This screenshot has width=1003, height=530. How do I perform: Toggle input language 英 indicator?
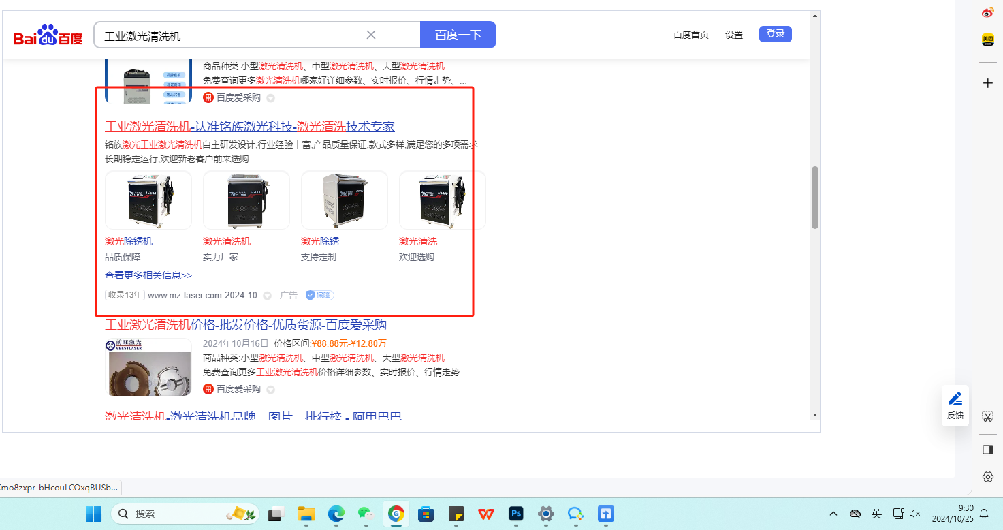tap(876, 514)
